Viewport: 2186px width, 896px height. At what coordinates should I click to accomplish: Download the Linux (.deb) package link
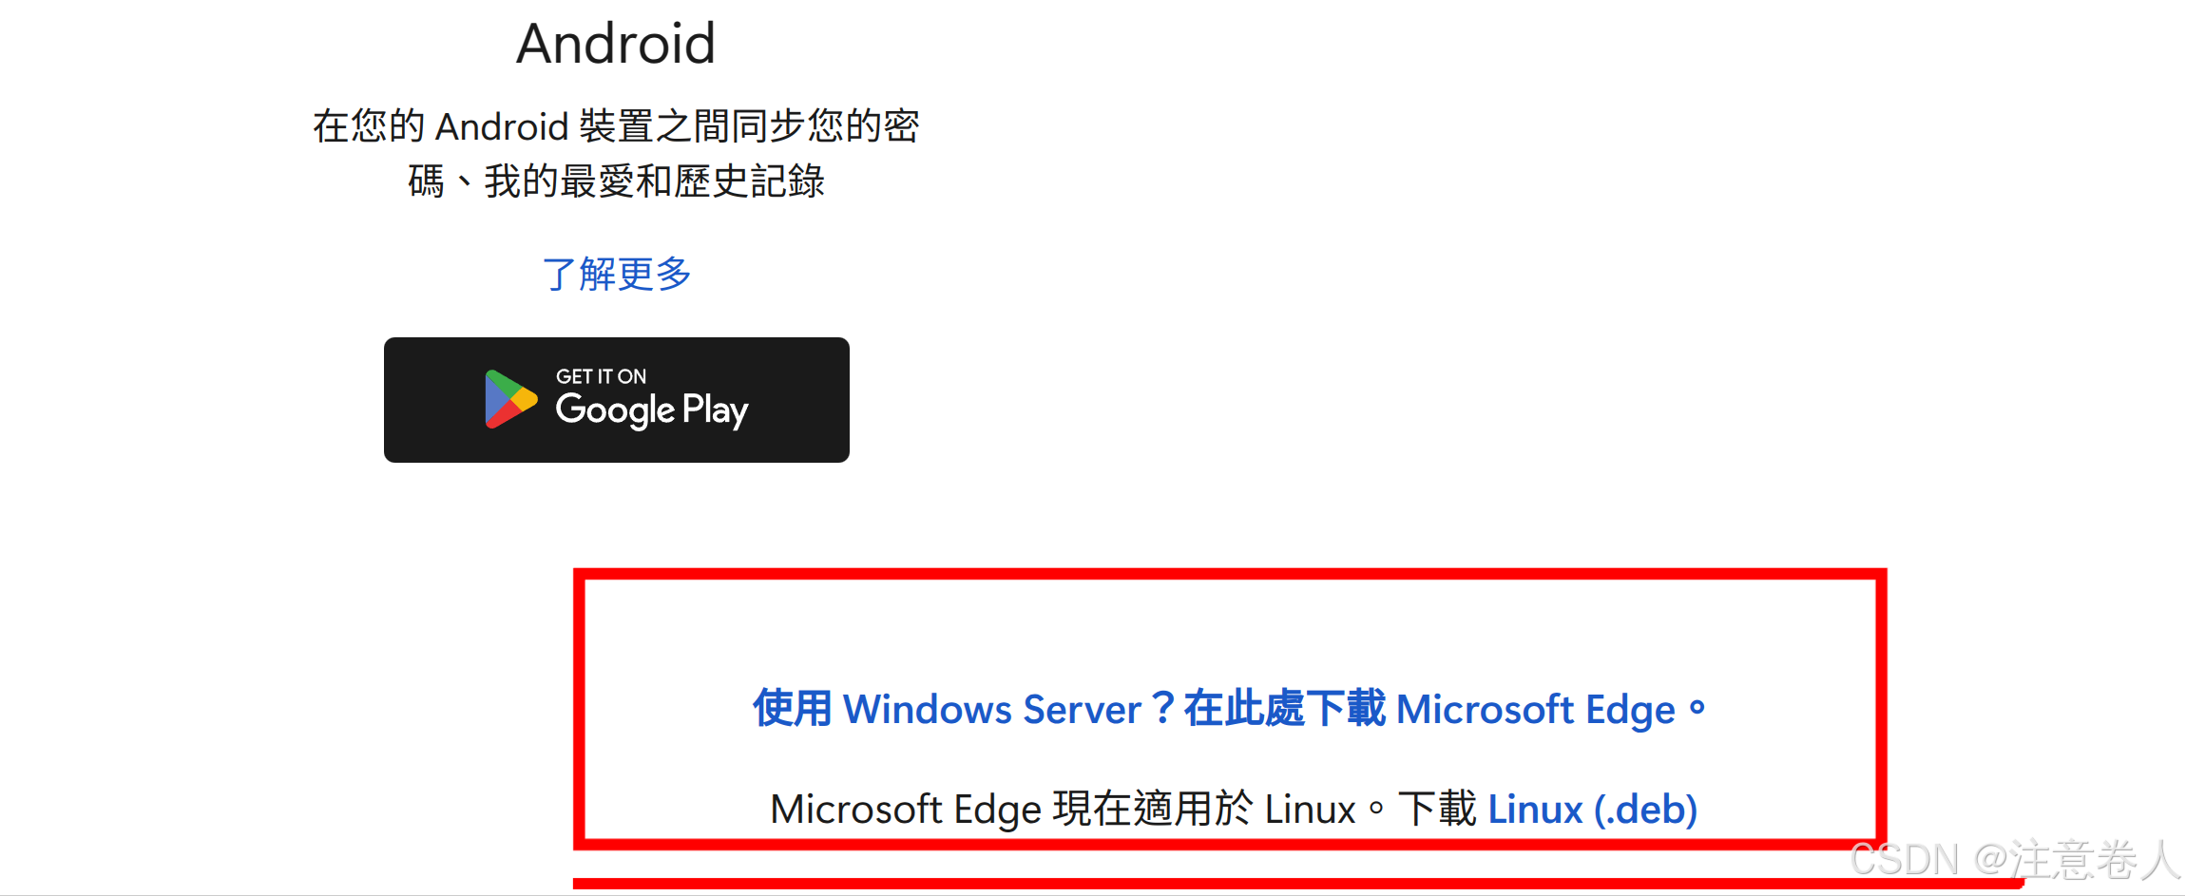pos(1592,810)
